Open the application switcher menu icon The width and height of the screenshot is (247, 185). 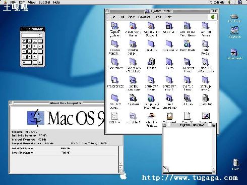240,2
